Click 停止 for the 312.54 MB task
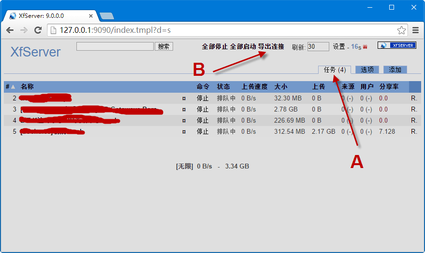Screen dimensions: 425x253 tap(203, 131)
